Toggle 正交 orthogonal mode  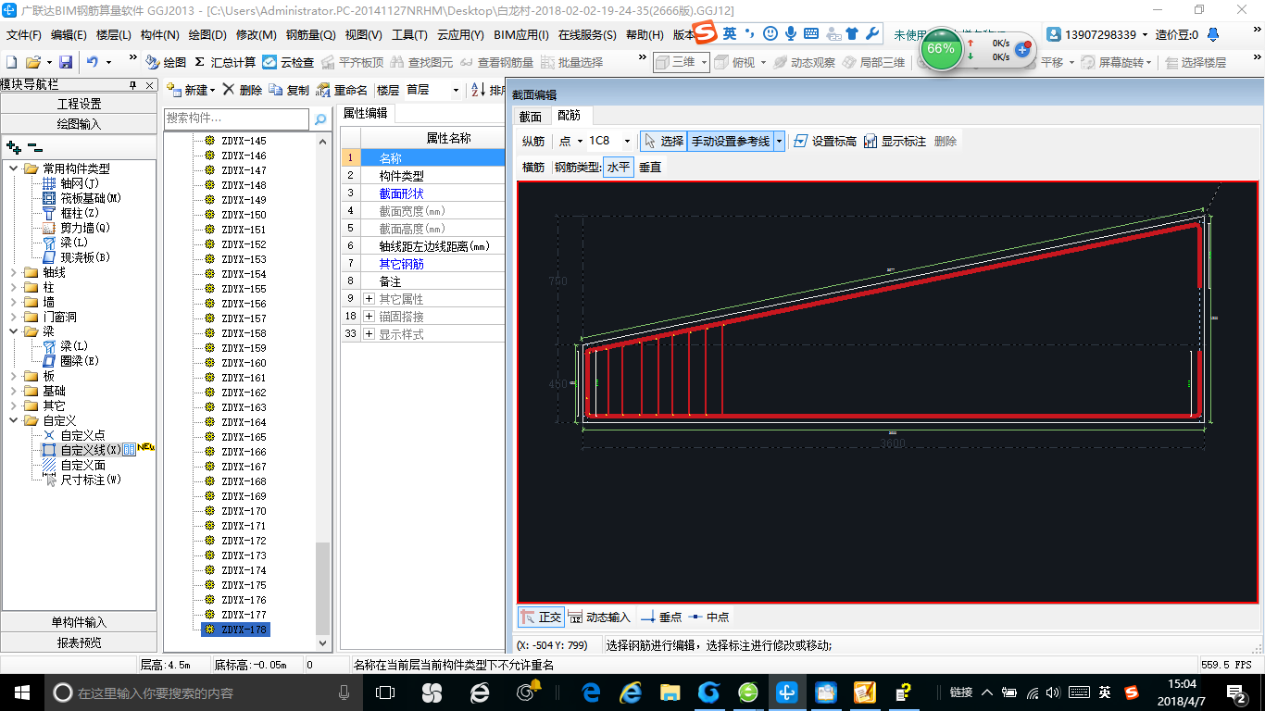coord(540,617)
